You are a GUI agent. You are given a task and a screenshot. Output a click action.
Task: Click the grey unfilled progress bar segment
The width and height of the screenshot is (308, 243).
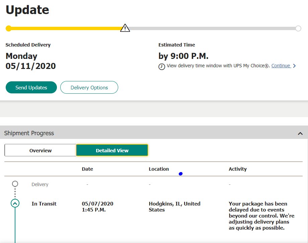[211, 28]
